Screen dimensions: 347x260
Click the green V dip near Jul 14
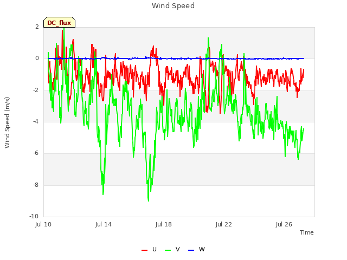coord(103,194)
